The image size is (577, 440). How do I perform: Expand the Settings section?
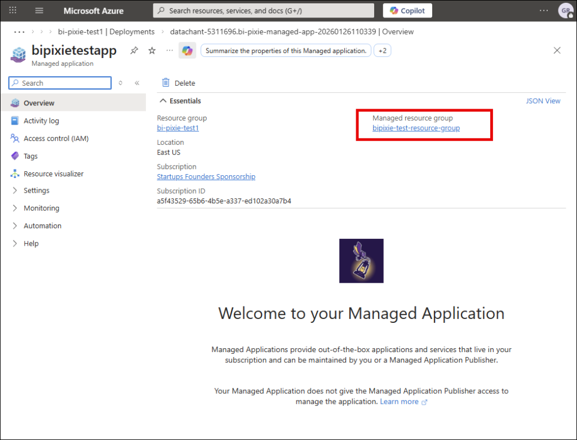36,190
